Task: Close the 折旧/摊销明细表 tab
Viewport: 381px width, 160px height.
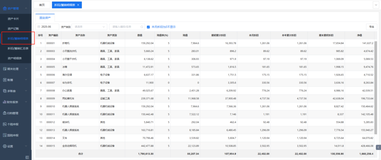Action: [x=78, y=5]
